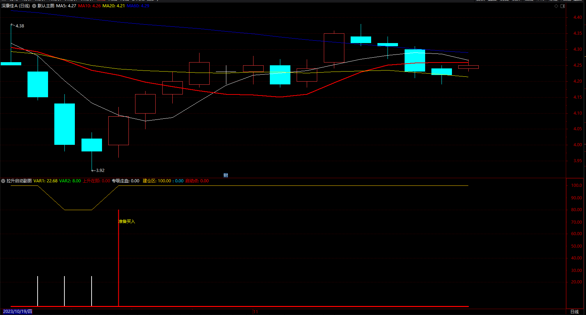Click the 100.0 sub-chart axis label
The image size is (586, 315).
[x=577, y=185]
